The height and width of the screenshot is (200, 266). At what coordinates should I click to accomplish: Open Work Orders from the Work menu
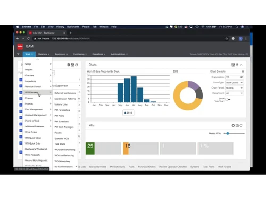(38, 132)
